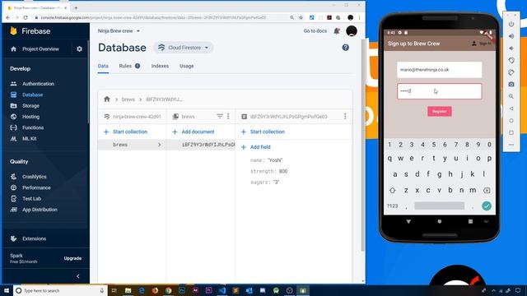Image resolution: width=527 pixels, height=296 pixels.
Task: Tap keyboard shift key on phone
Action: 392,190
